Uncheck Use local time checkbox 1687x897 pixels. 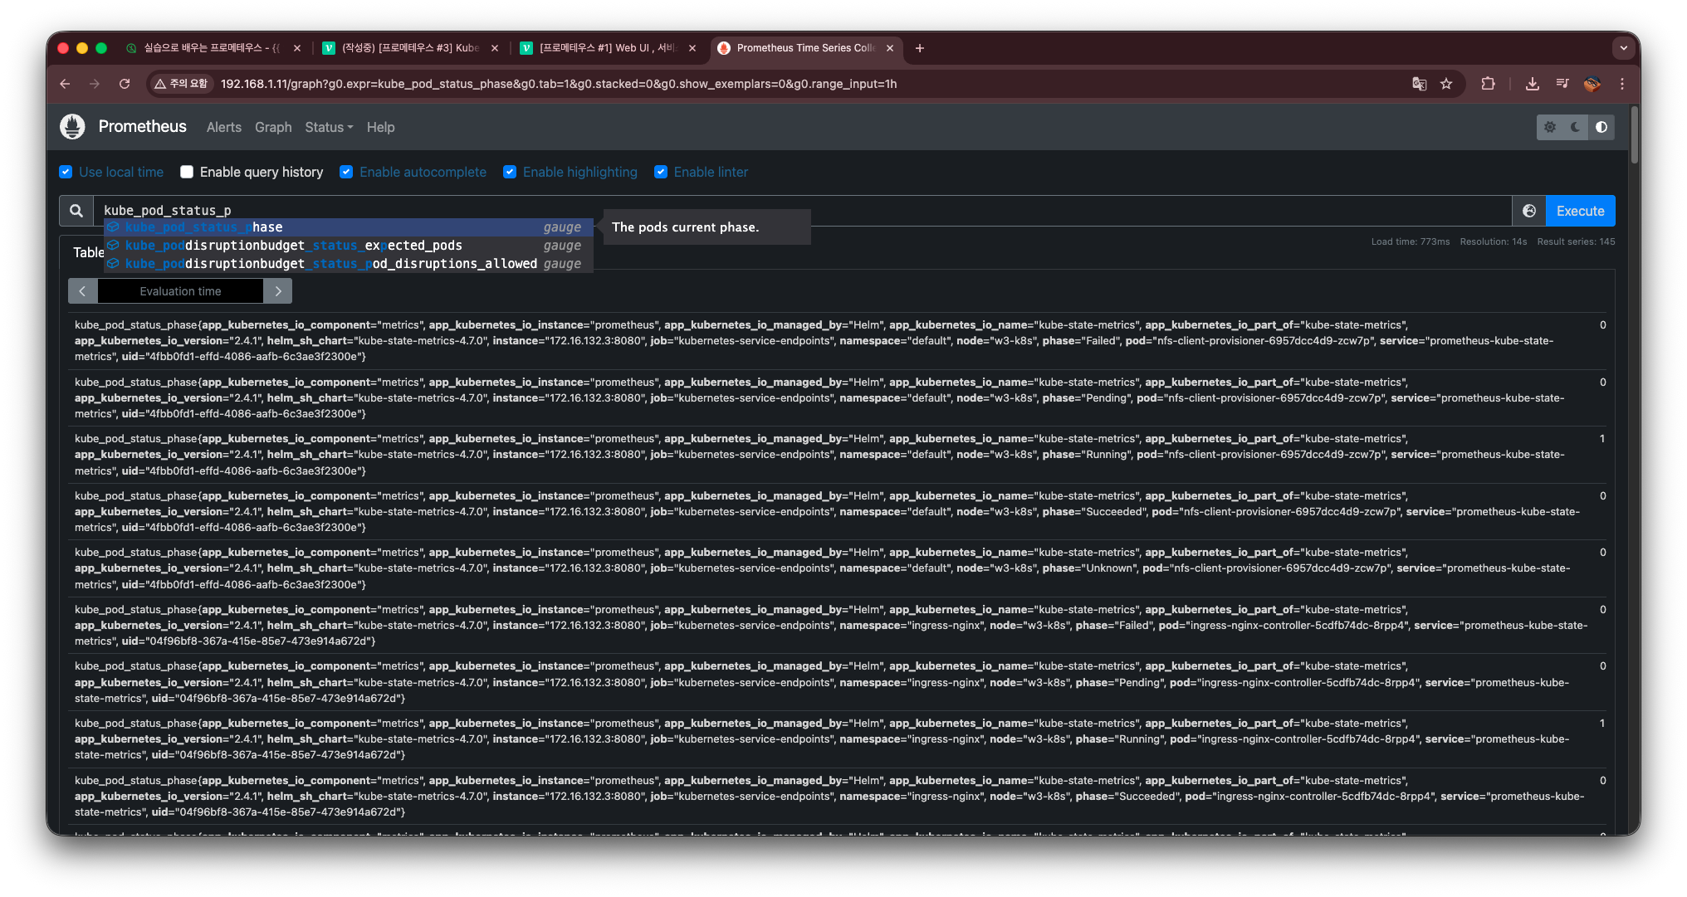[66, 172]
